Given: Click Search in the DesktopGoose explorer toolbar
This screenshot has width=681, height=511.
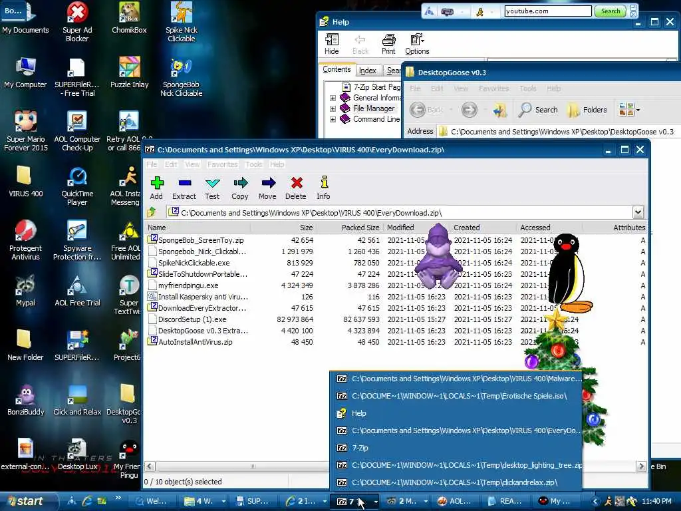Looking at the screenshot, I should click(537, 110).
